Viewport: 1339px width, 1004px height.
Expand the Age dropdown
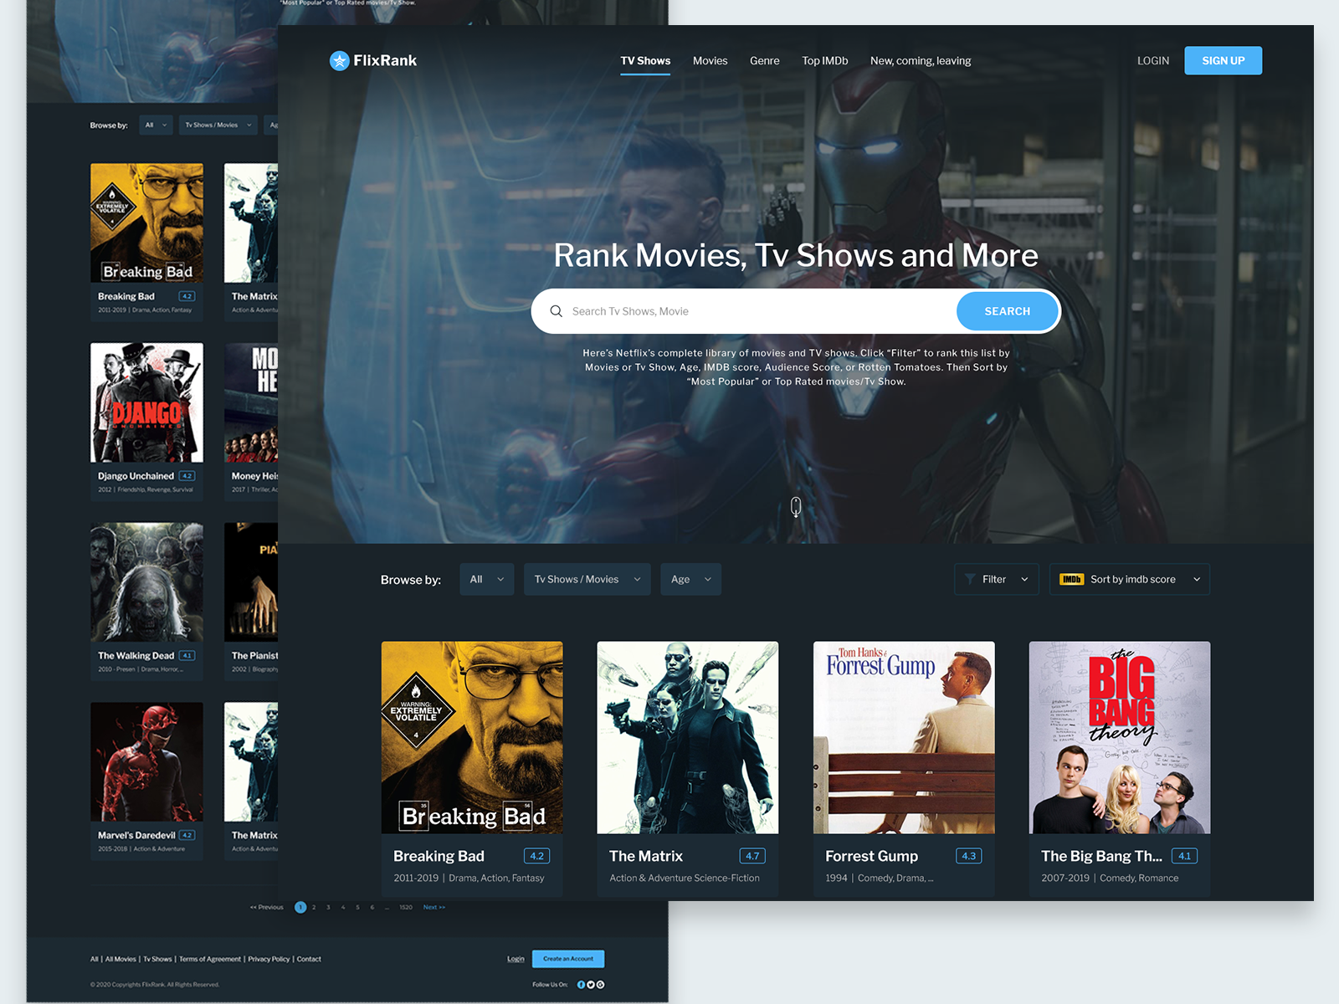click(690, 579)
